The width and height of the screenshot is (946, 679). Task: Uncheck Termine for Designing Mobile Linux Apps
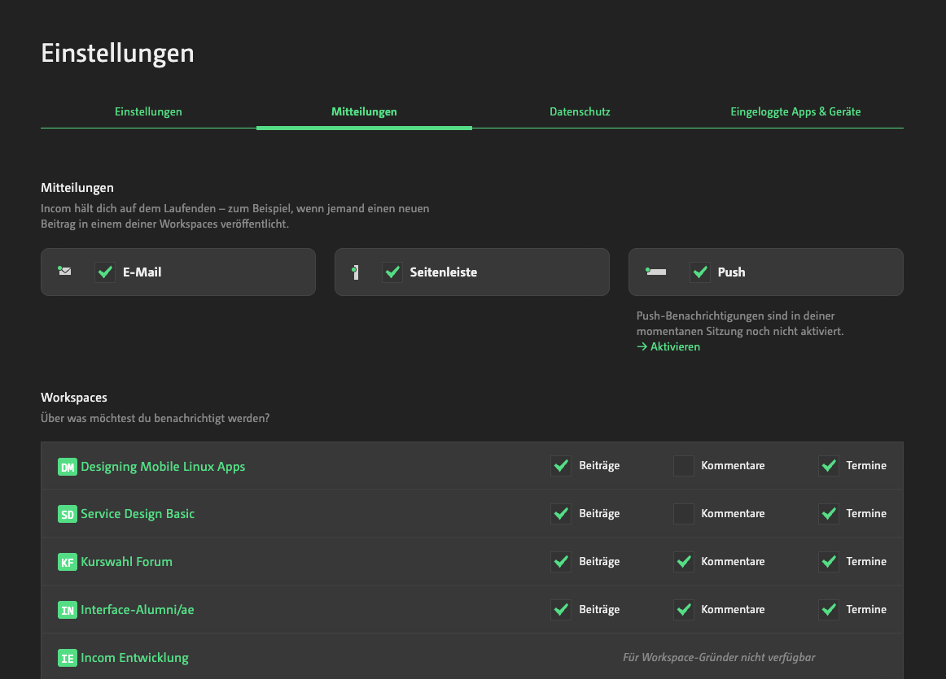click(x=829, y=466)
